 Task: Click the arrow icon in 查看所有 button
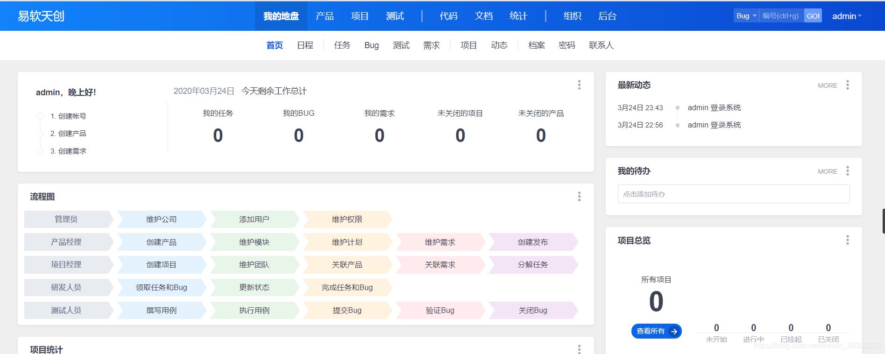[674, 331]
